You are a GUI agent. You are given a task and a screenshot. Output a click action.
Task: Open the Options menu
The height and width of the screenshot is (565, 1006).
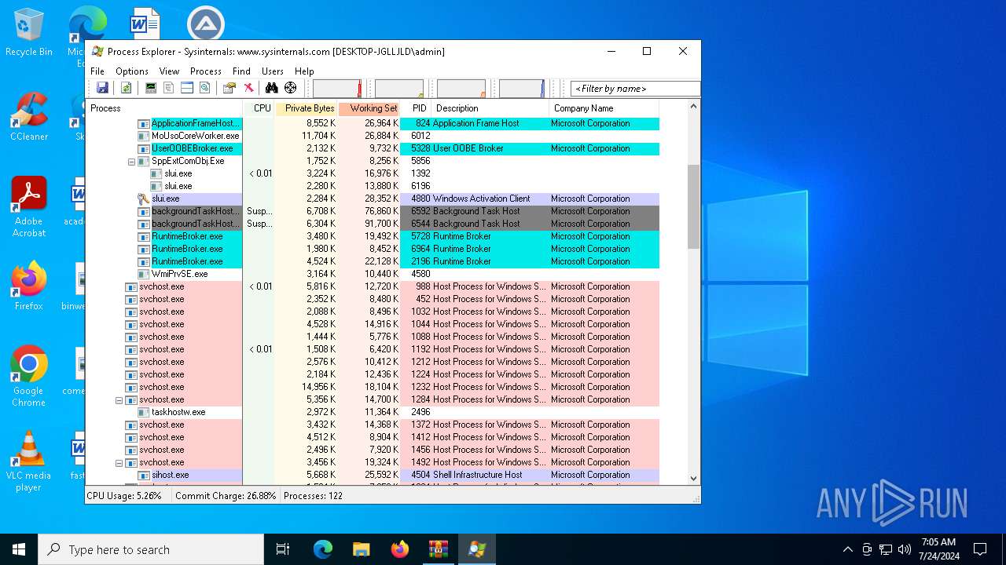click(x=131, y=71)
